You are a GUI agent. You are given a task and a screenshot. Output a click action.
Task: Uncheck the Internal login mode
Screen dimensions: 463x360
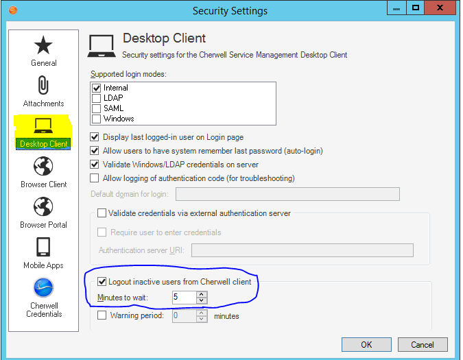coord(97,88)
